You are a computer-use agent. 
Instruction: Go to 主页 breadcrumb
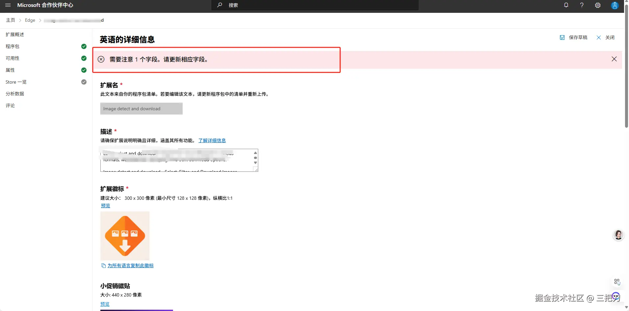click(x=11, y=20)
